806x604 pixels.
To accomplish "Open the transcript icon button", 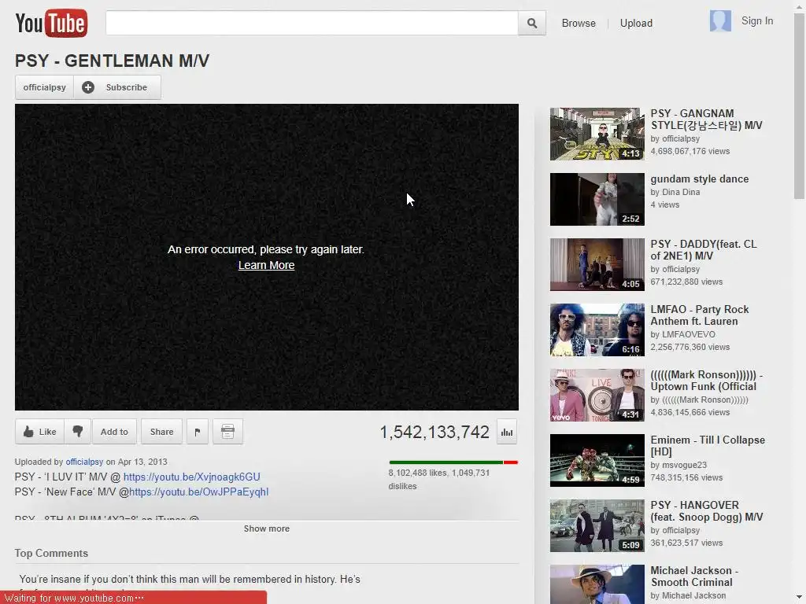I will click(x=227, y=432).
